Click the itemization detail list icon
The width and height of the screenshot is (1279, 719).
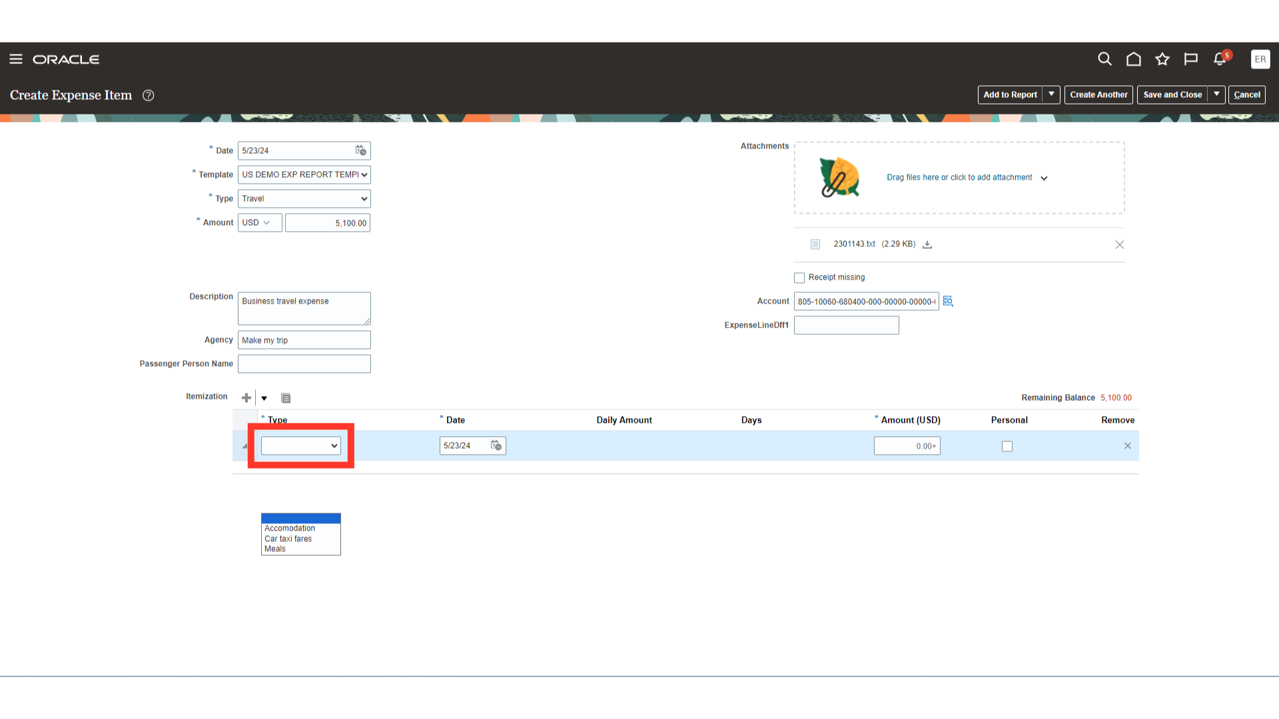click(286, 398)
